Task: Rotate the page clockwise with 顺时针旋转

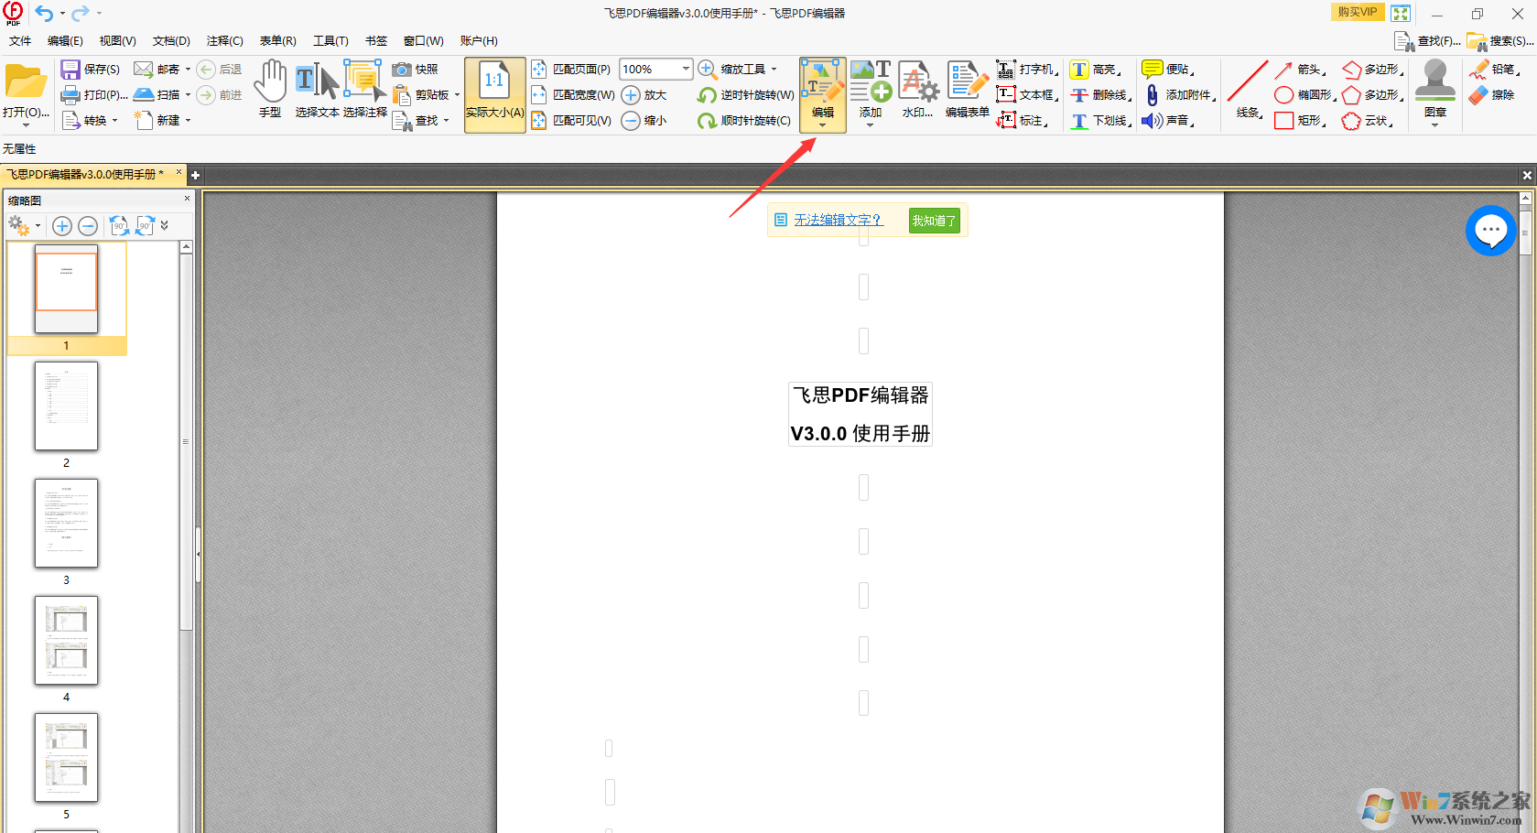Action: pos(742,120)
